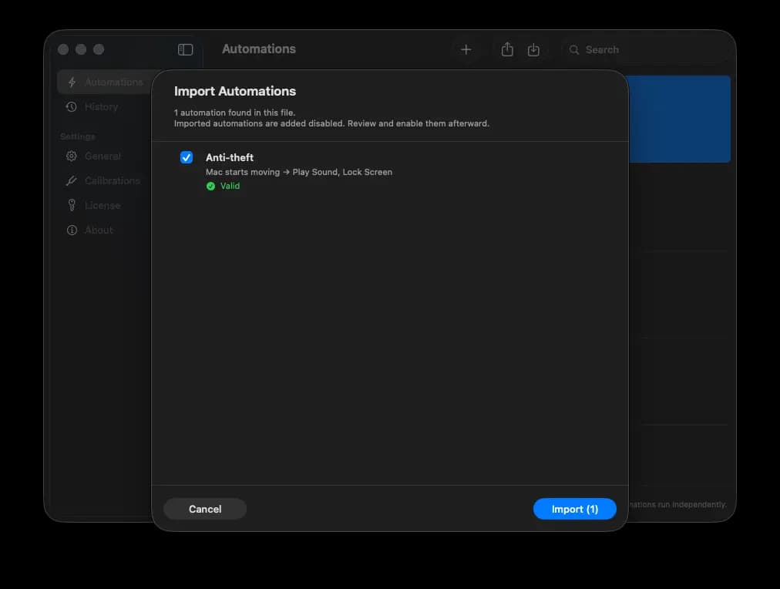Confirm with Import (1) button

pos(574,509)
